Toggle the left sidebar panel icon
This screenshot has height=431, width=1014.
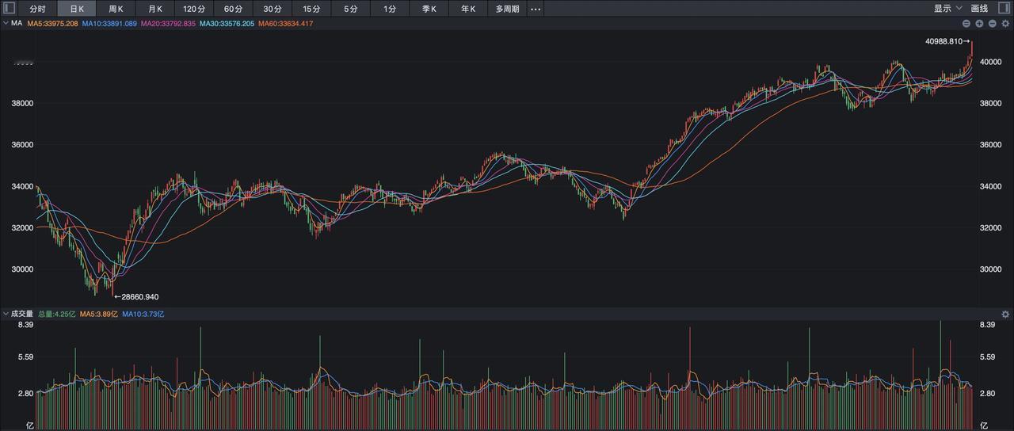[10, 9]
